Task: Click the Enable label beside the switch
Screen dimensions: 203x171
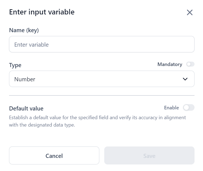Action: pyautogui.click(x=171, y=108)
